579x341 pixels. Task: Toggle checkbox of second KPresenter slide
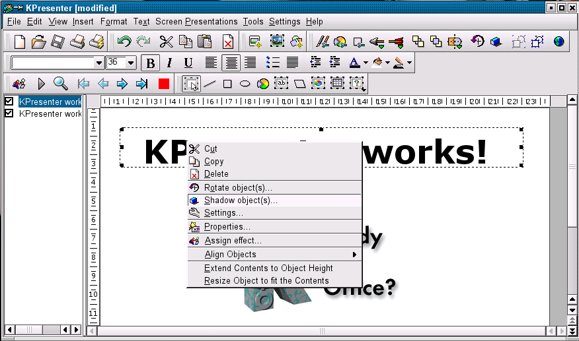[x=9, y=113]
